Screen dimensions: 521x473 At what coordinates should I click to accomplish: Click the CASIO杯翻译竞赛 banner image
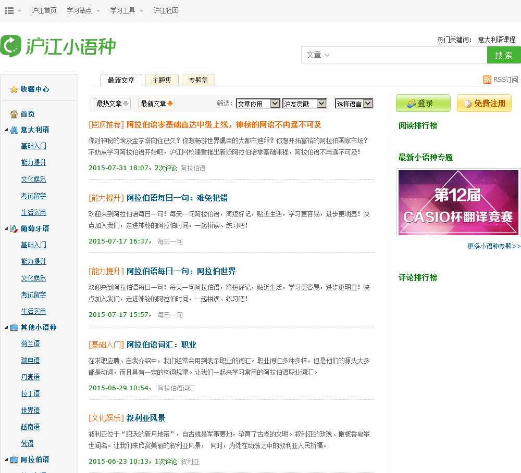click(458, 202)
